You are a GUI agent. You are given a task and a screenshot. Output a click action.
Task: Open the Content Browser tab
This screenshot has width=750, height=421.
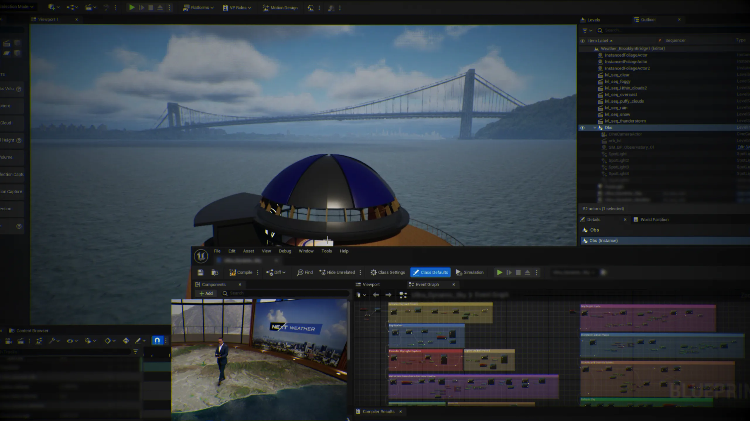(x=29, y=331)
